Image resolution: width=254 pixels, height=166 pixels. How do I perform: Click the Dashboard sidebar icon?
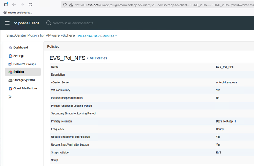[x=11, y=48]
